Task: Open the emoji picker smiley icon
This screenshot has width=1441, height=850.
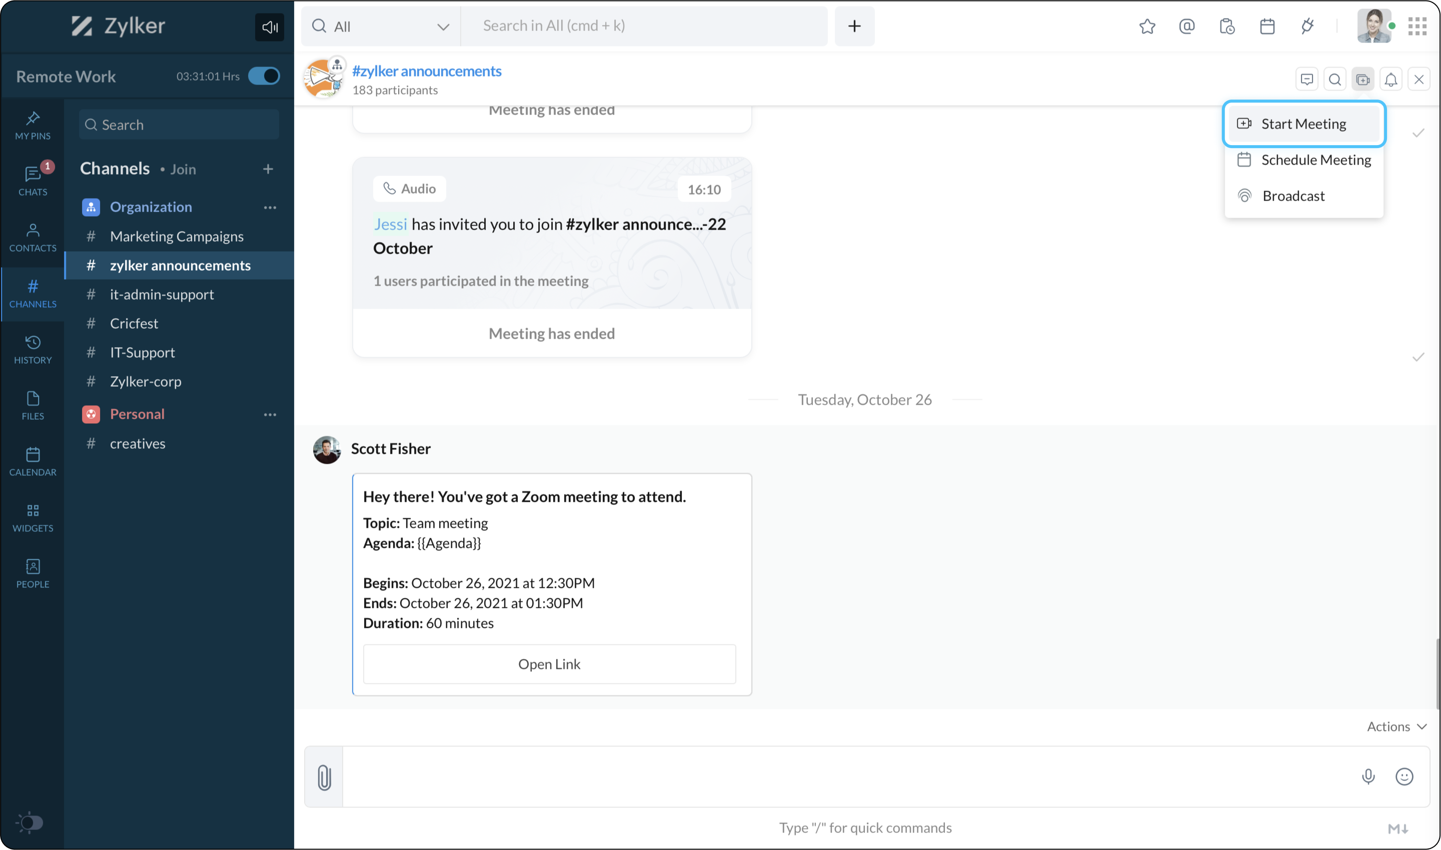Action: click(x=1404, y=776)
